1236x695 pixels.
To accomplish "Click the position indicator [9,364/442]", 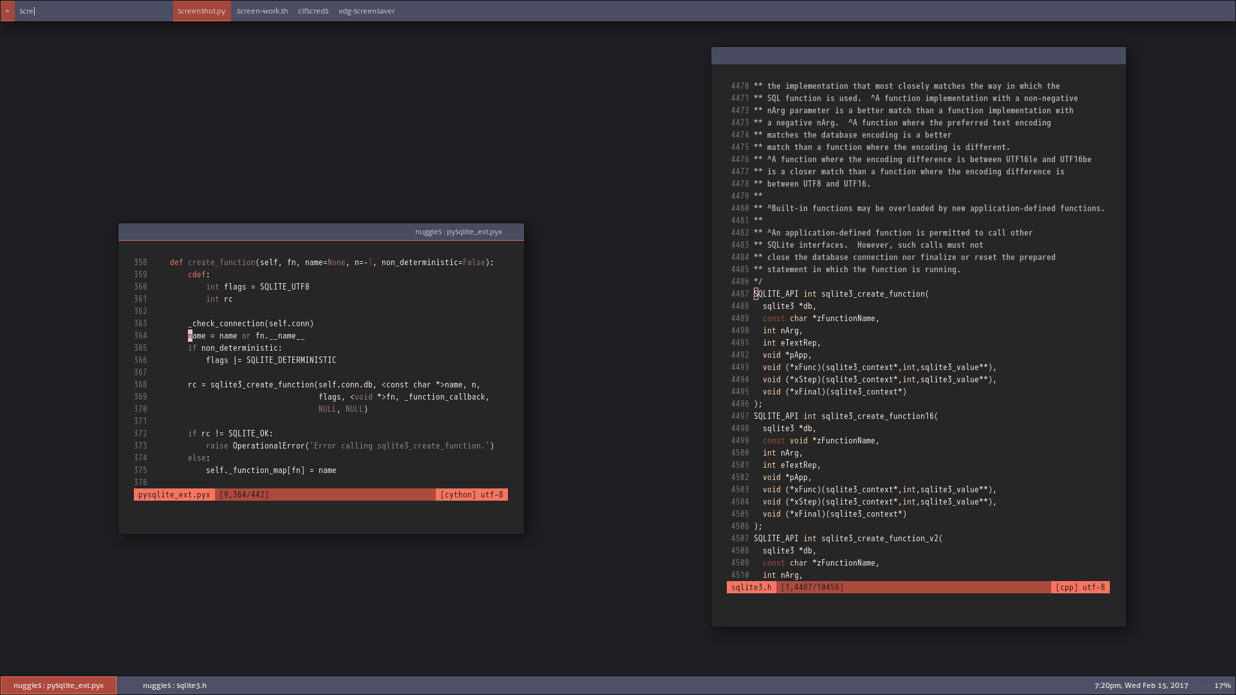I will (x=244, y=494).
